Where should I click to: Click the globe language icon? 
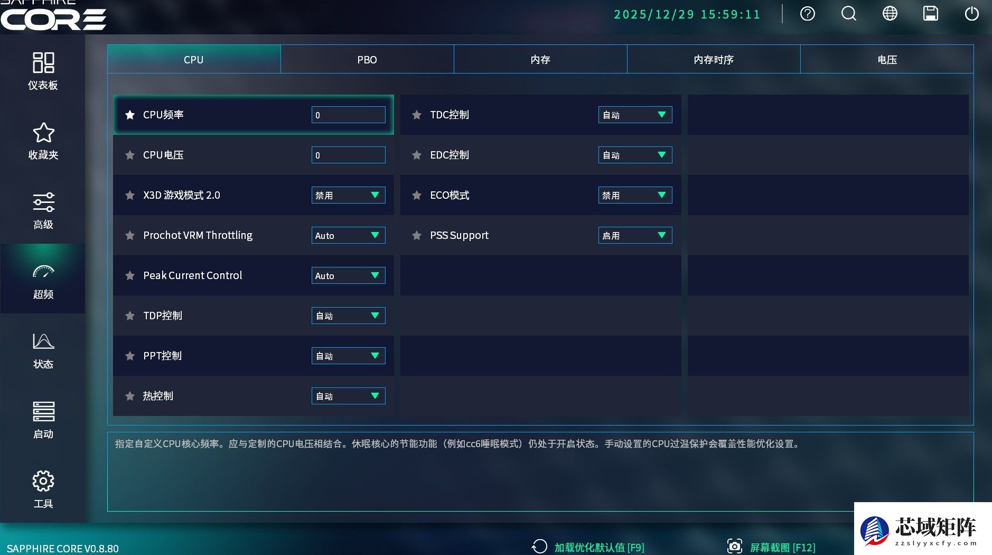tap(889, 14)
